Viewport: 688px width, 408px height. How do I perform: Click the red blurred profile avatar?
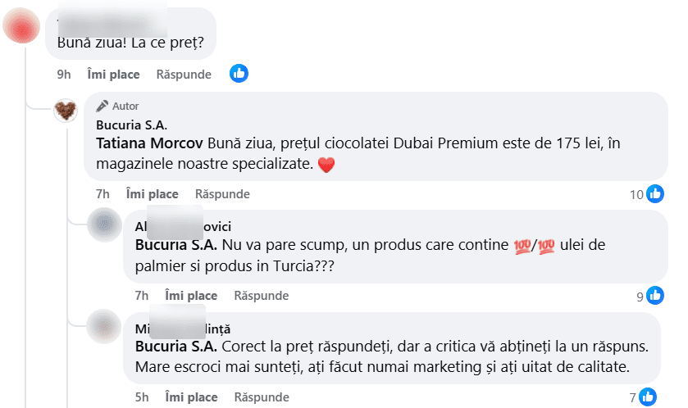(23, 26)
